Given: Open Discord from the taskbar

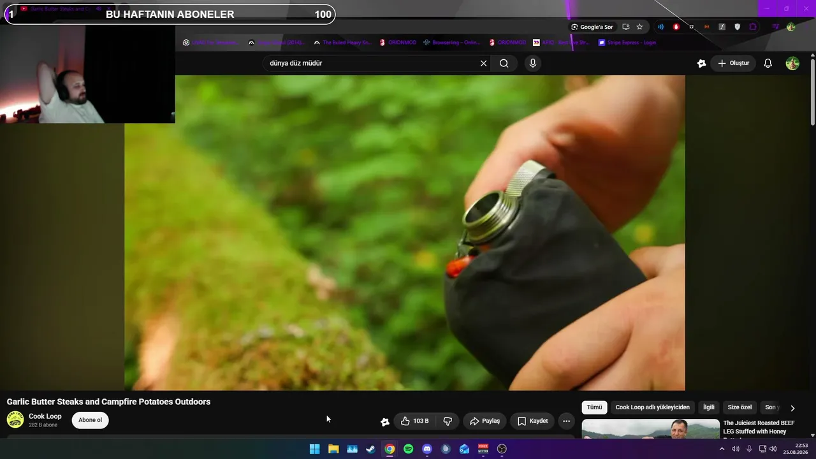Looking at the screenshot, I should click(427, 449).
